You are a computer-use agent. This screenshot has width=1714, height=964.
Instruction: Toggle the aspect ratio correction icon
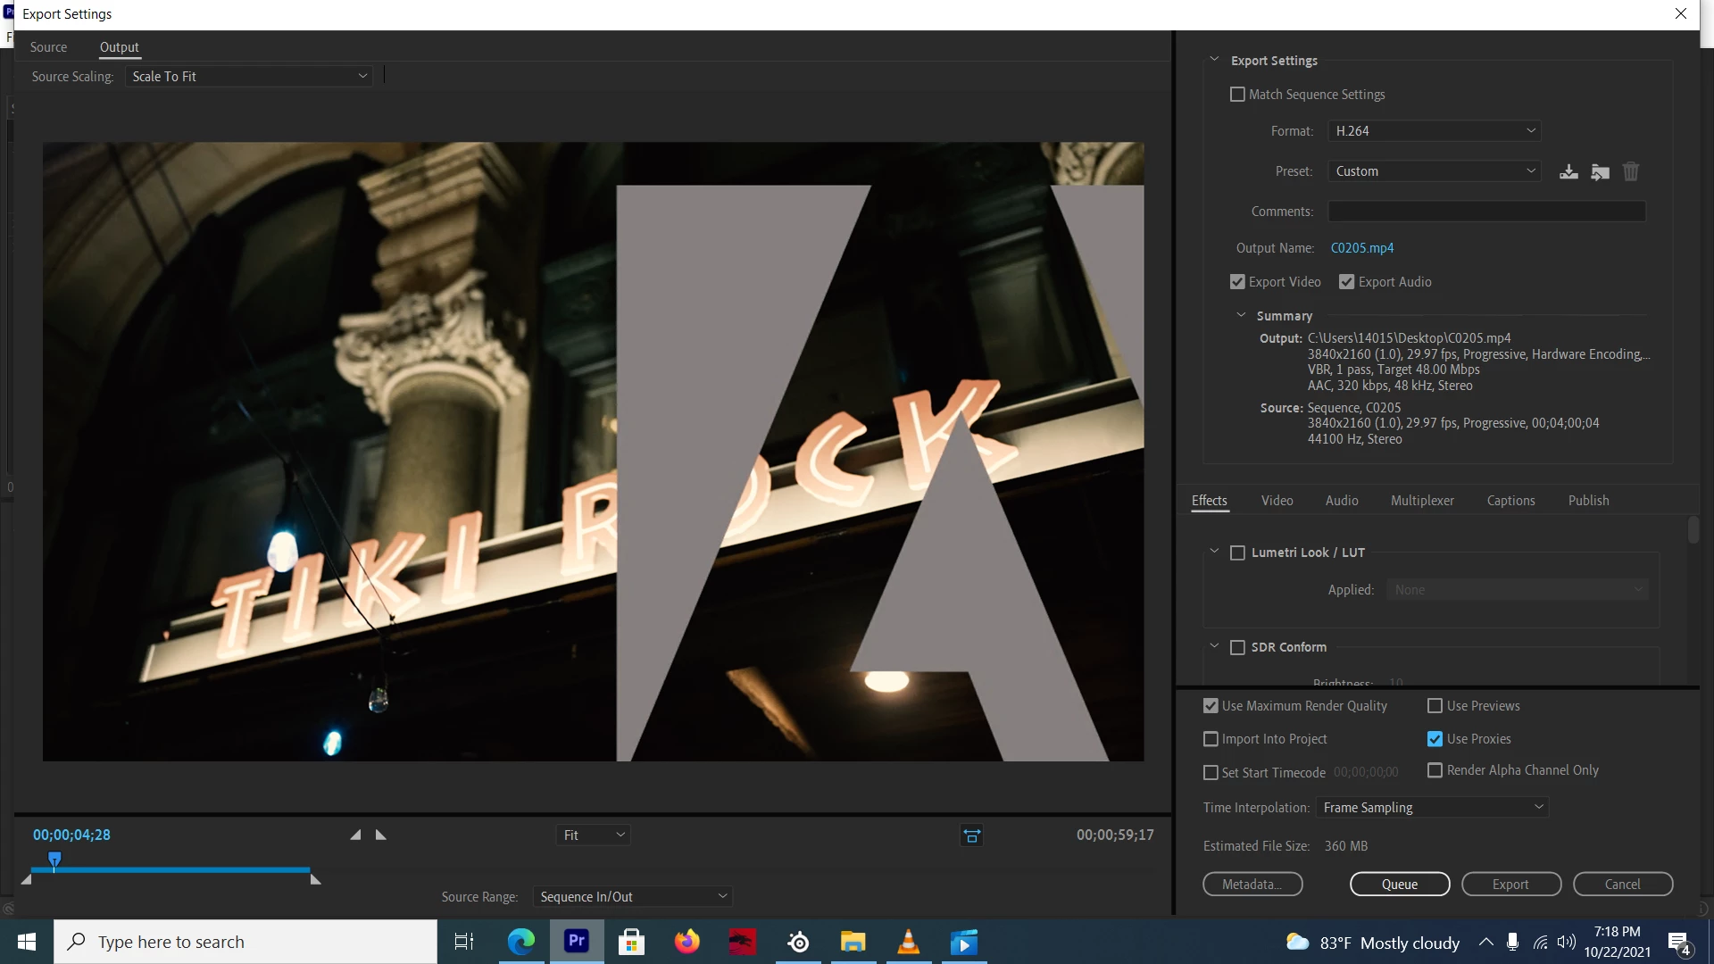(971, 835)
